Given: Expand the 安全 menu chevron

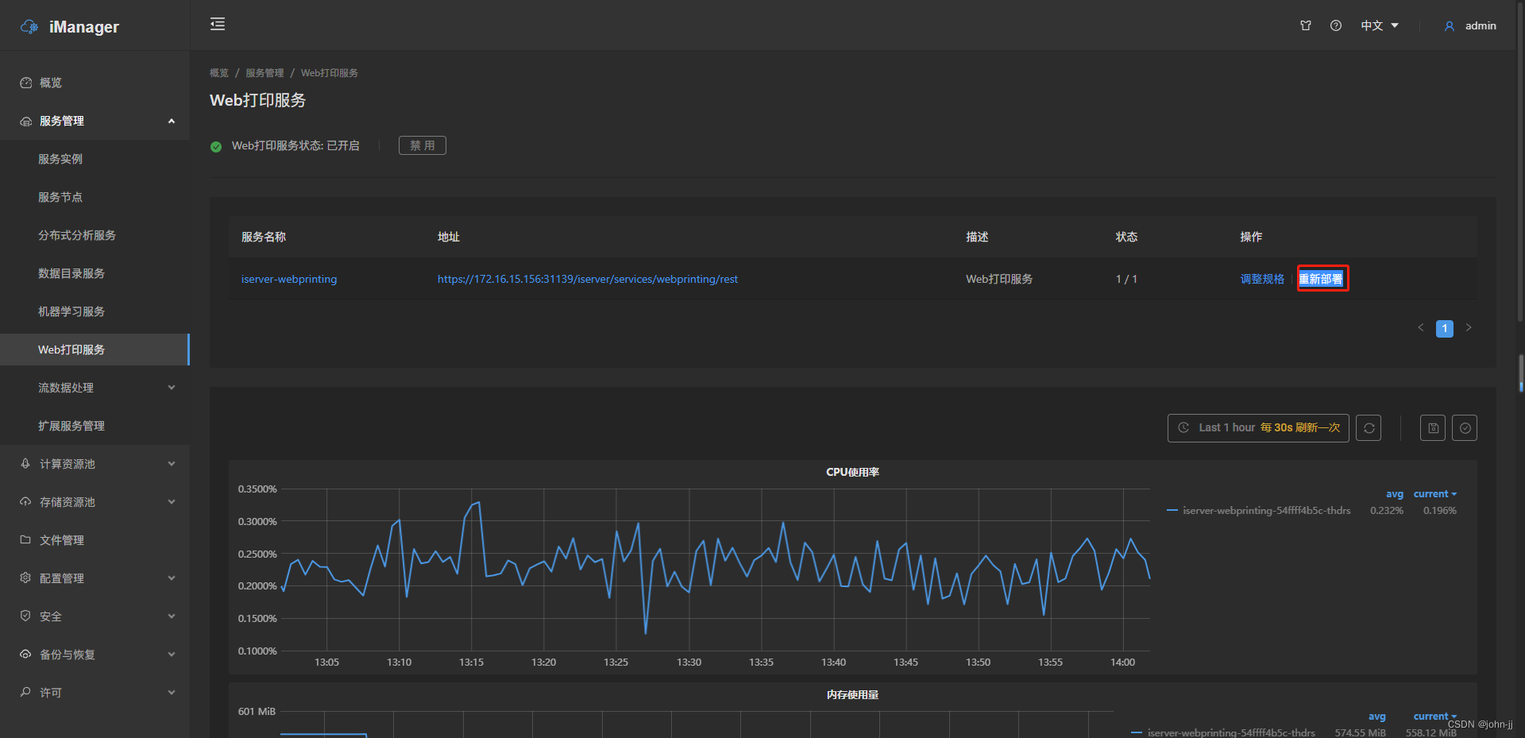Looking at the screenshot, I should pos(172,616).
